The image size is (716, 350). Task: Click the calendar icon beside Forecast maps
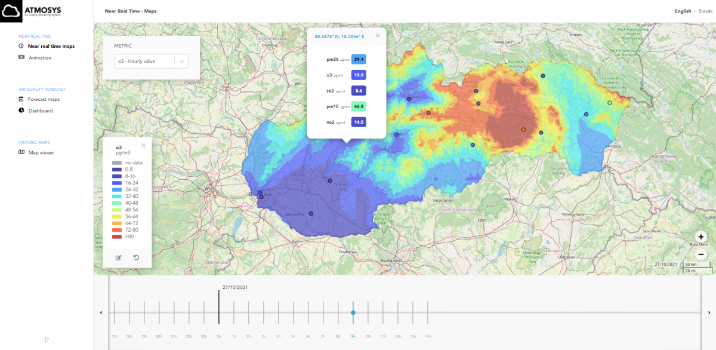tap(21, 99)
